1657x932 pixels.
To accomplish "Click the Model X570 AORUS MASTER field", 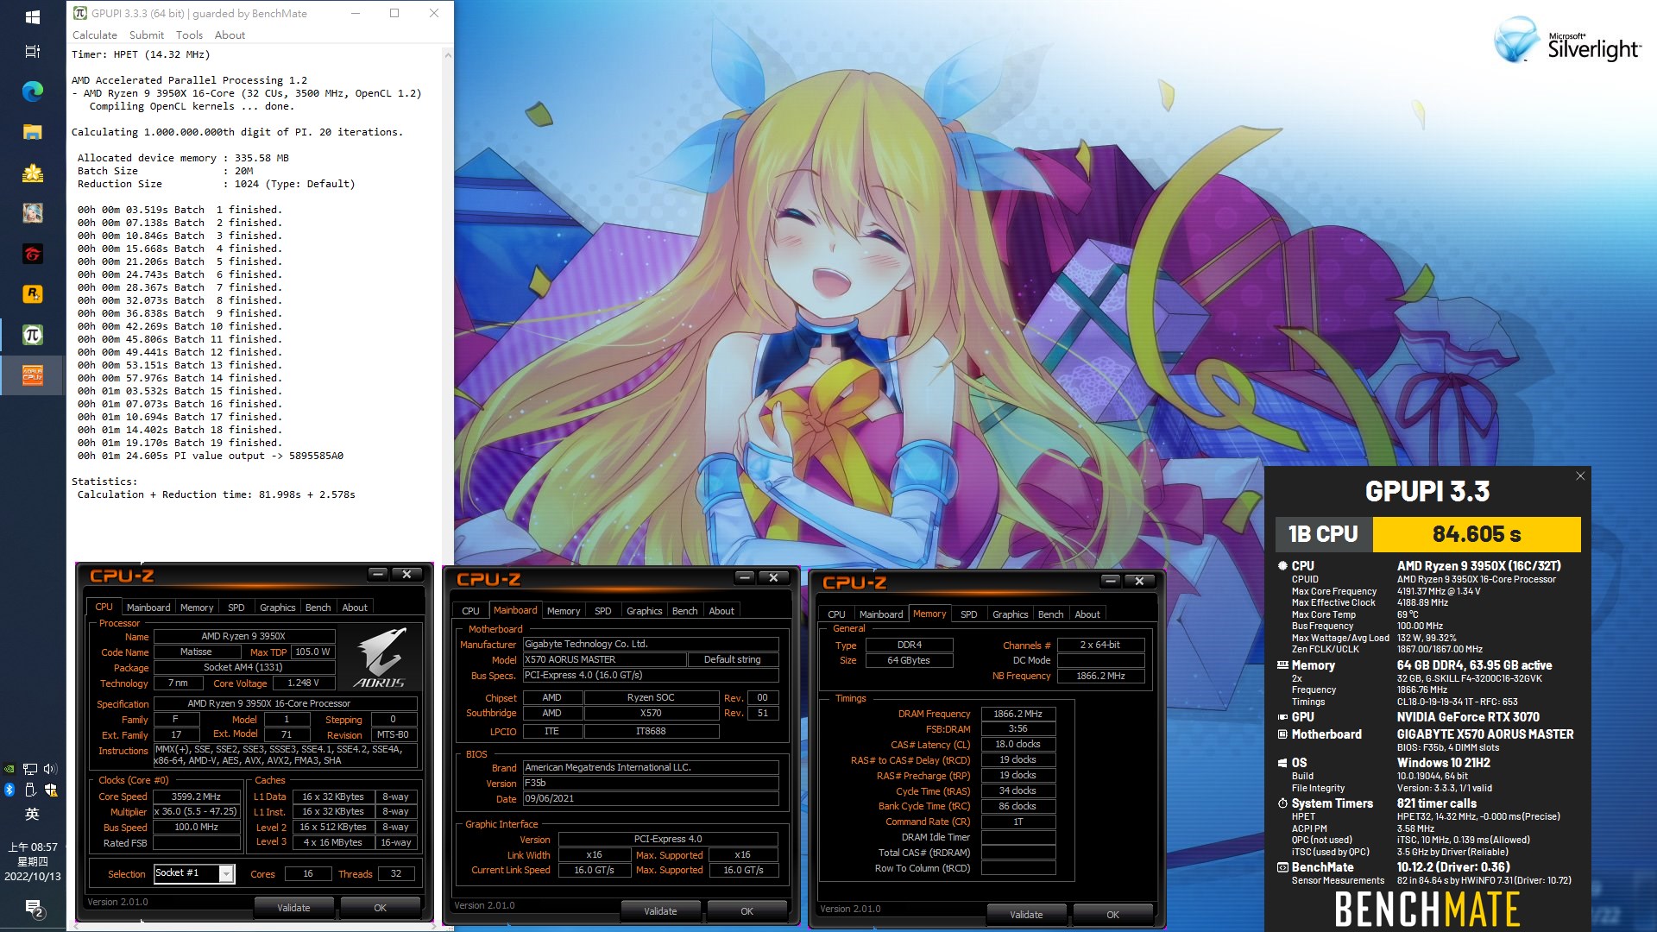I will (605, 659).
